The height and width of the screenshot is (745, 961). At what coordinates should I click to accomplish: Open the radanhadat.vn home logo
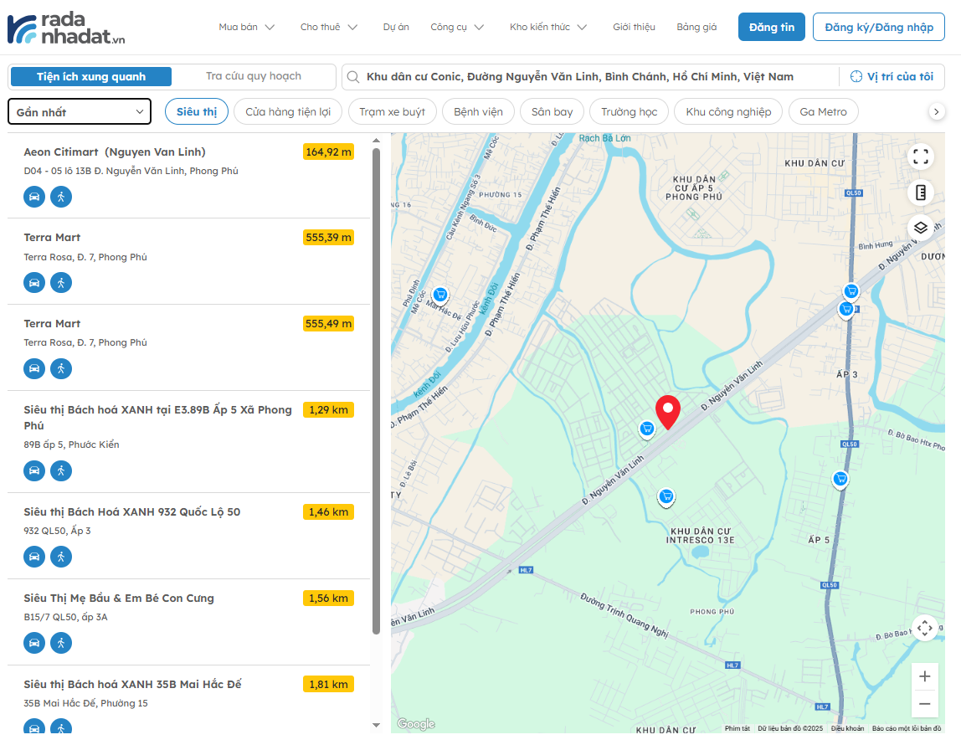[x=66, y=28]
